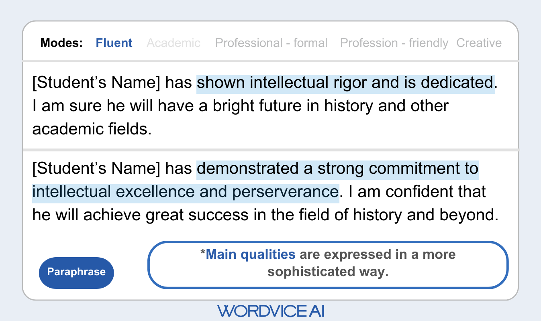Select the Fluent mode tab
Screen dimensions: 541x321
[114, 43]
